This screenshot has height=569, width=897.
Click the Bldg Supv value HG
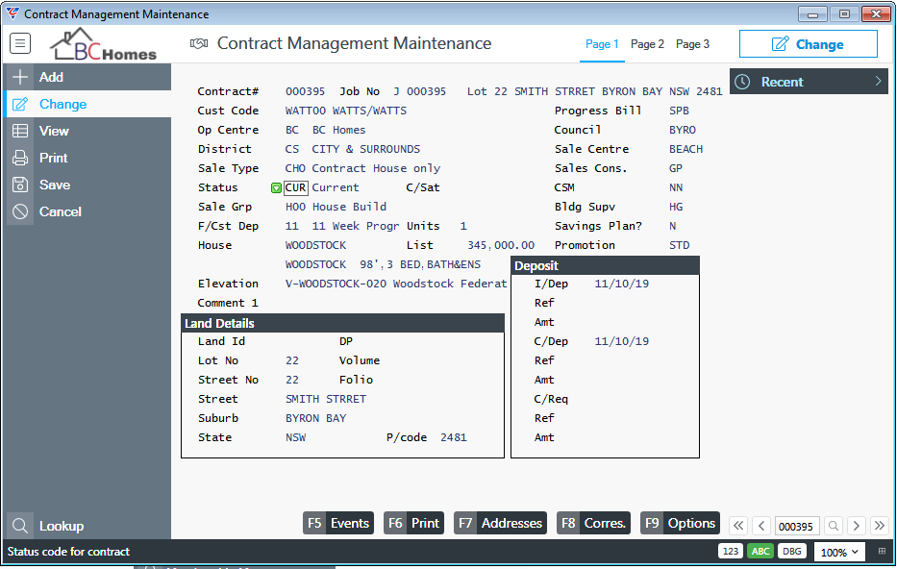point(676,207)
